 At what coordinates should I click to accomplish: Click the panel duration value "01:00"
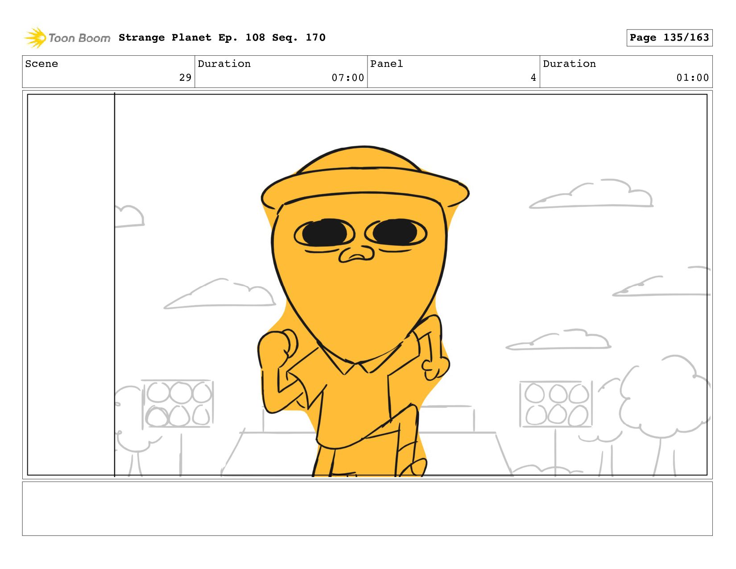pos(693,78)
